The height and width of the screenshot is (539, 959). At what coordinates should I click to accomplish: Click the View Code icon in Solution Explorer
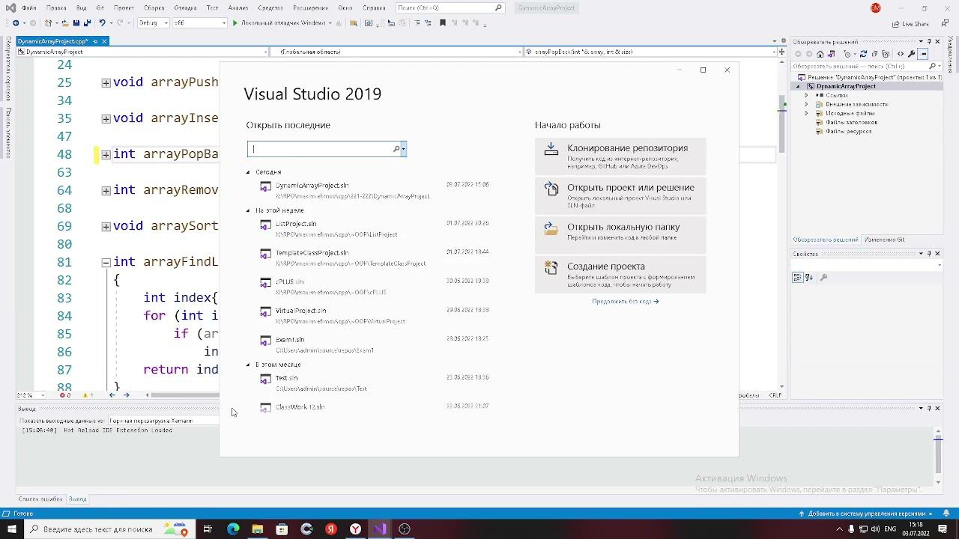click(x=900, y=54)
